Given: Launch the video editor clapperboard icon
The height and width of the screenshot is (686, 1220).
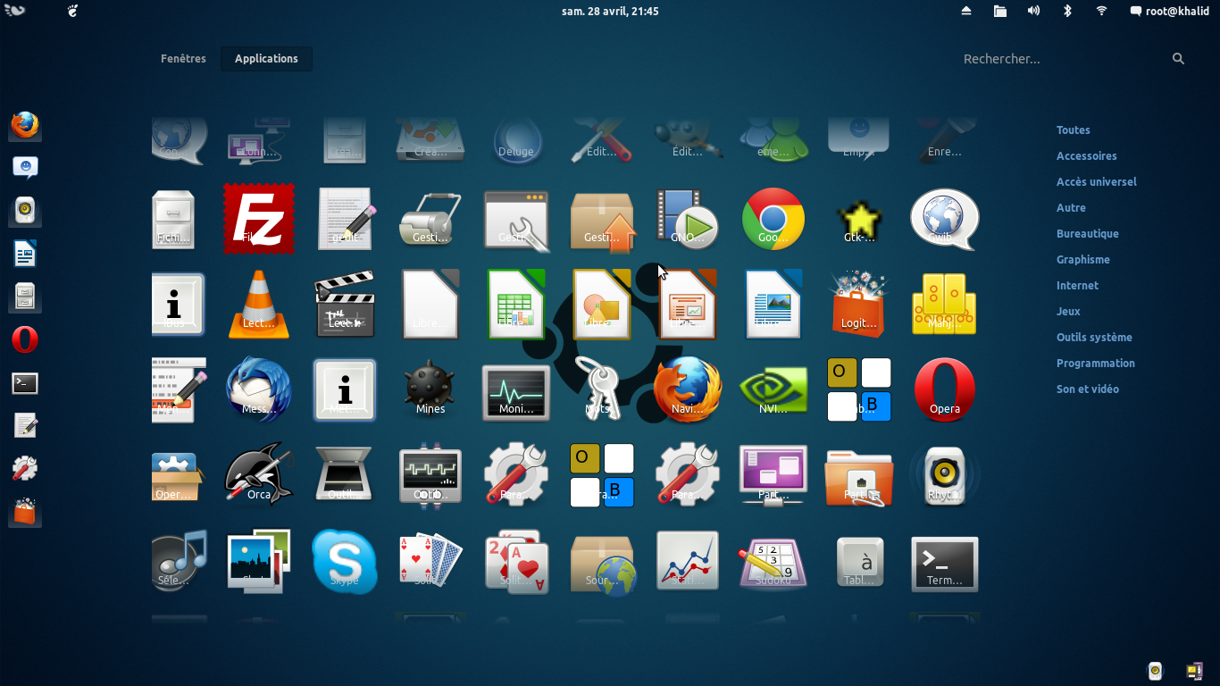Looking at the screenshot, I should tap(345, 305).
